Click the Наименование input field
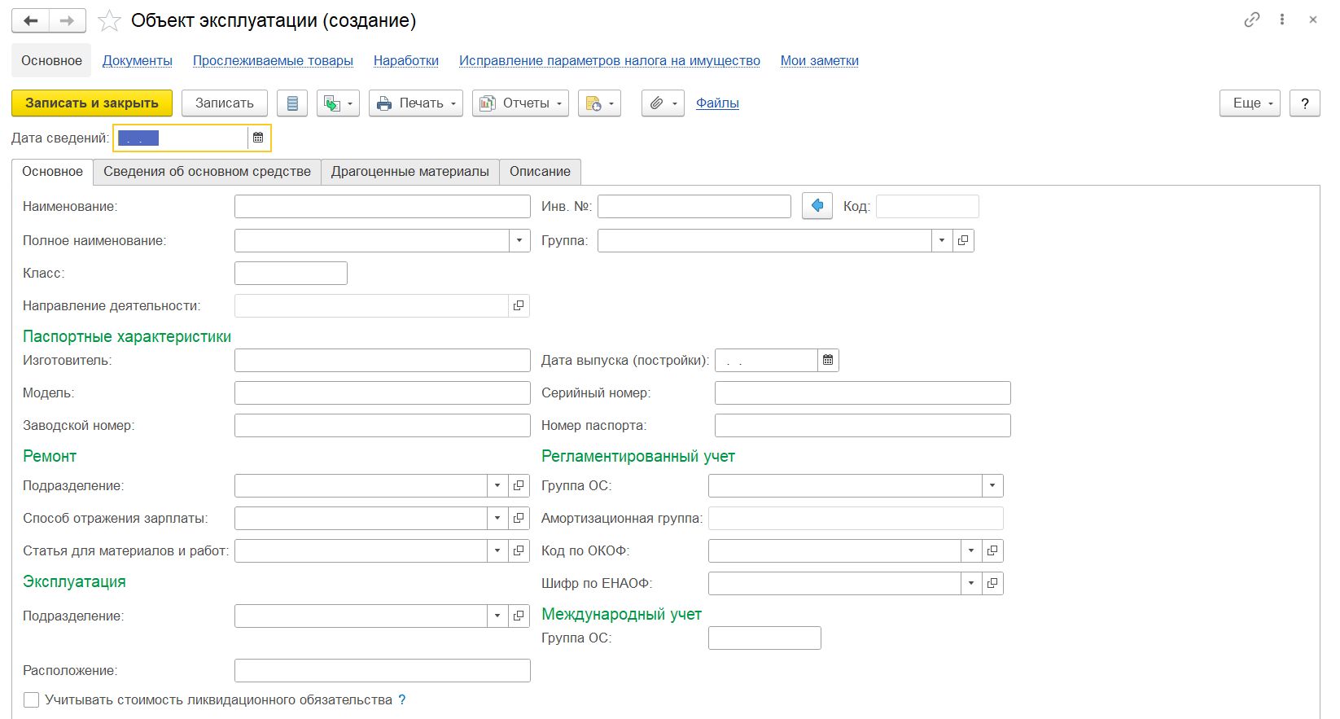Viewport: 1340px width, 719px height. pos(382,207)
